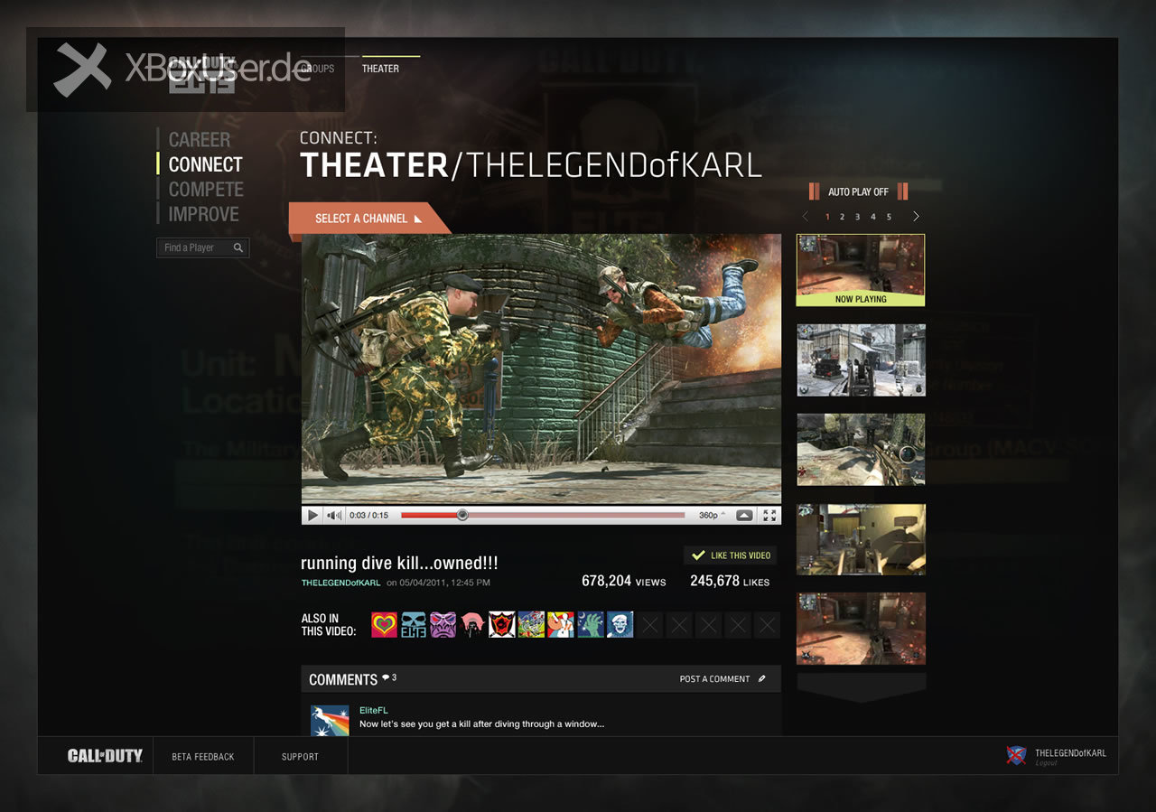Click the purple angry face emblem
This screenshot has width=1156, height=812.
click(443, 624)
